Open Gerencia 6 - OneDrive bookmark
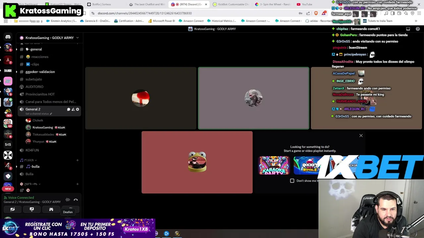The height and width of the screenshot is (238, 424). (95, 21)
